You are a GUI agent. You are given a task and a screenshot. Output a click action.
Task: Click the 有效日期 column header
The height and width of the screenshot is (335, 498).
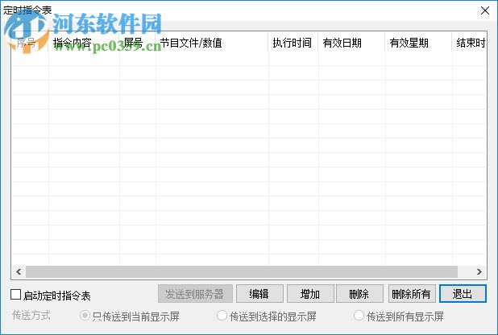click(352, 43)
